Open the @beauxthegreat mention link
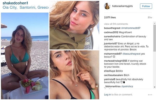This screenshot has width=156, height=100. (x=131, y=54)
